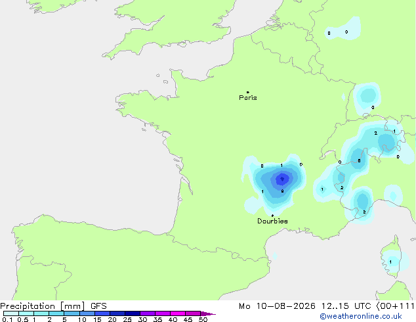Click the 1 value label over Corsica

390,262
